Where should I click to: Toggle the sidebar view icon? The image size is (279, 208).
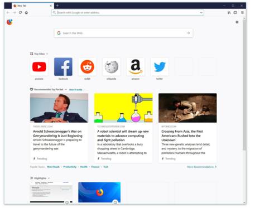click(x=235, y=13)
